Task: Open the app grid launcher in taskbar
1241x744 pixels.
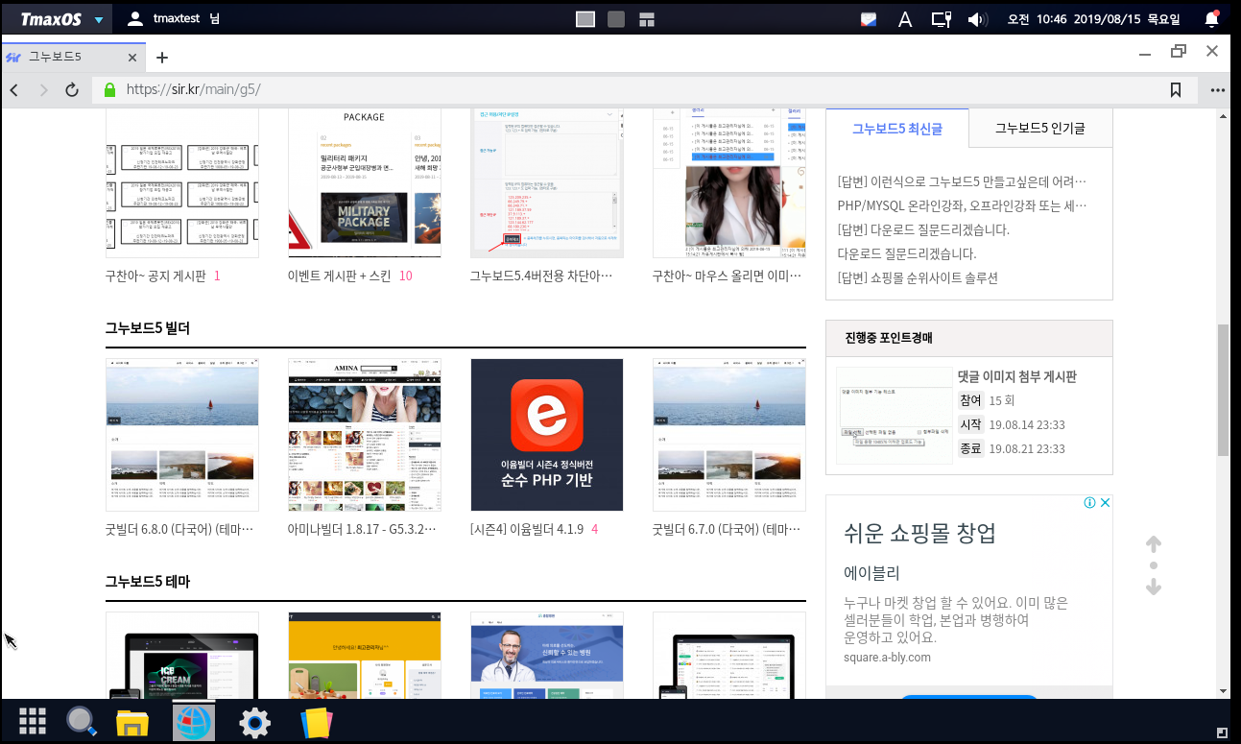Action: click(33, 721)
